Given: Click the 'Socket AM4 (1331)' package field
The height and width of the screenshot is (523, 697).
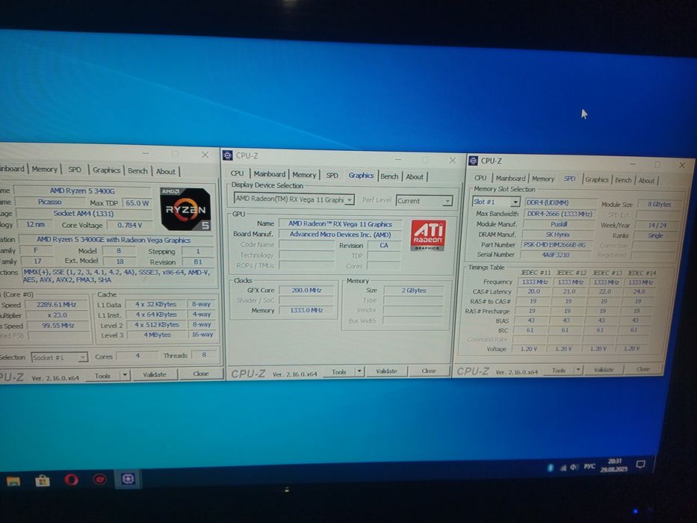Looking at the screenshot, I should [x=84, y=214].
